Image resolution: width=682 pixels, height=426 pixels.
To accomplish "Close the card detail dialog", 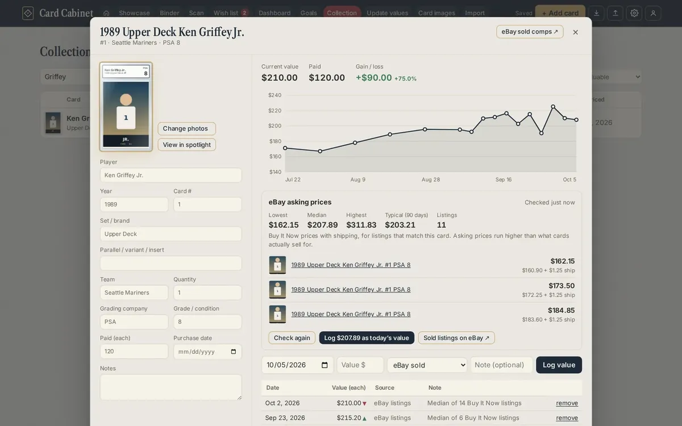I will (575, 32).
